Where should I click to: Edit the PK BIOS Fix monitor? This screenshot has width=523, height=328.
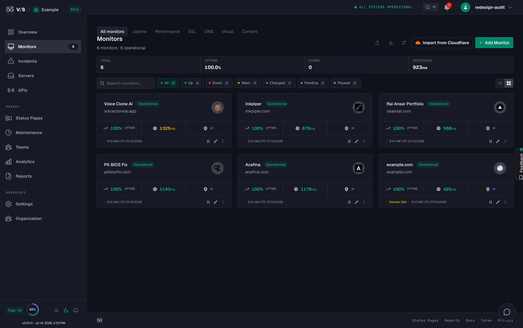[x=216, y=202]
